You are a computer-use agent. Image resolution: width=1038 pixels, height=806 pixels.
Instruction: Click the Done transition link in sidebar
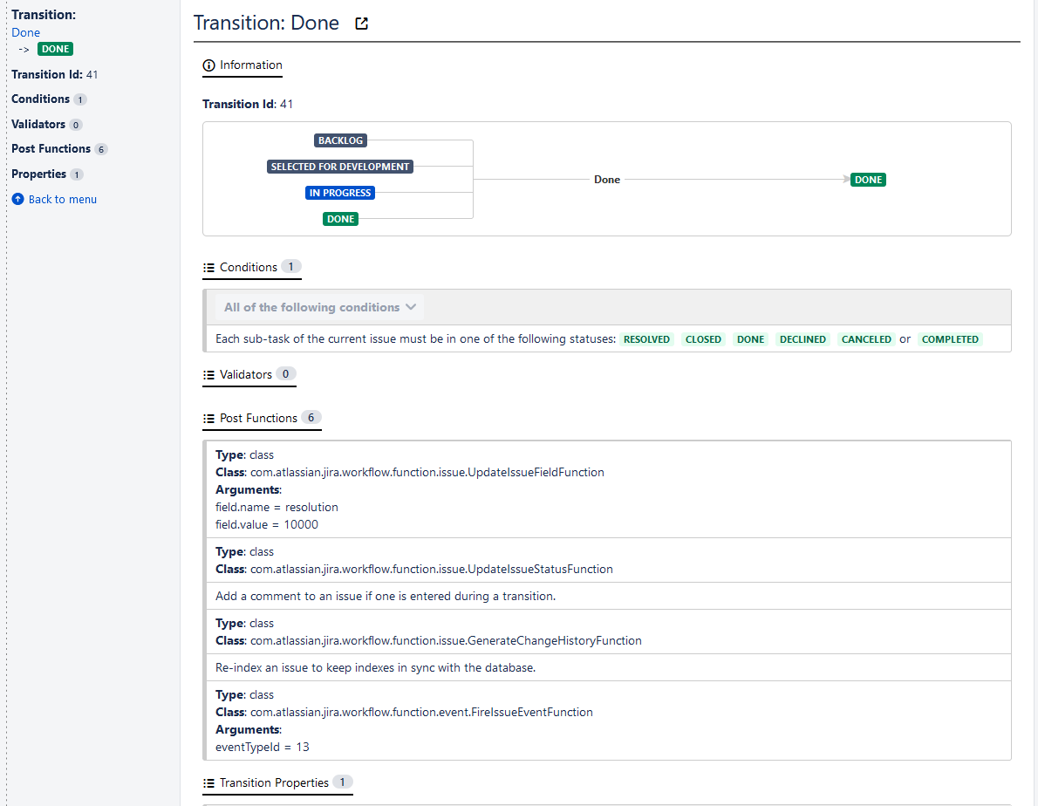(x=26, y=32)
